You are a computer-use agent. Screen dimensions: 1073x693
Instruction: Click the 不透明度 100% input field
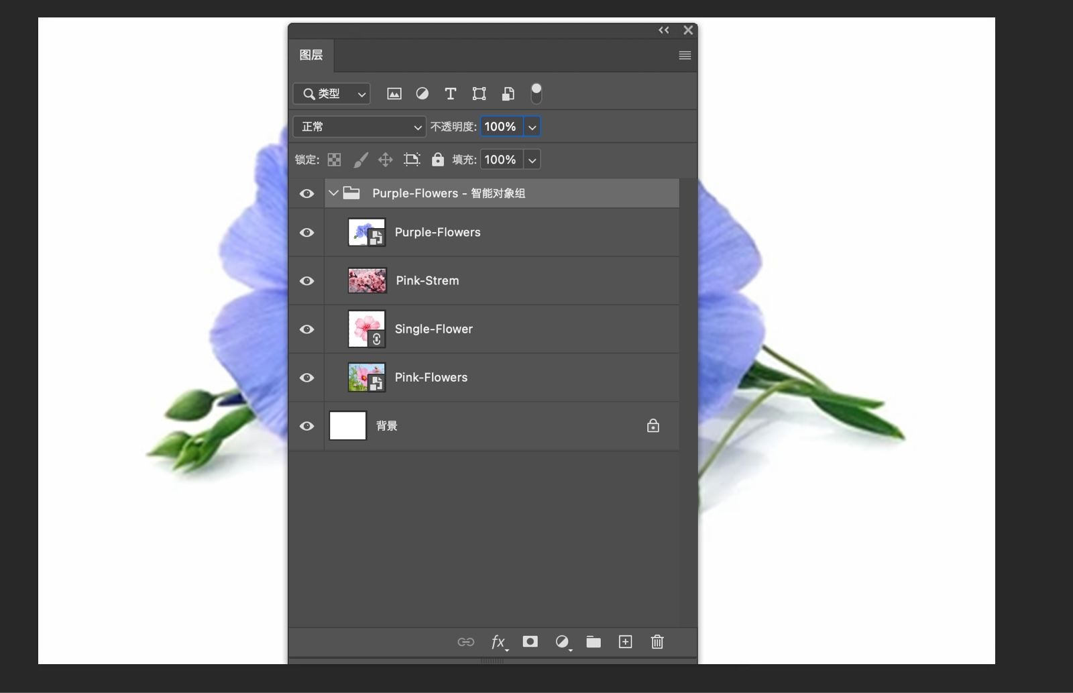pyautogui.click(x=502, y=127)
